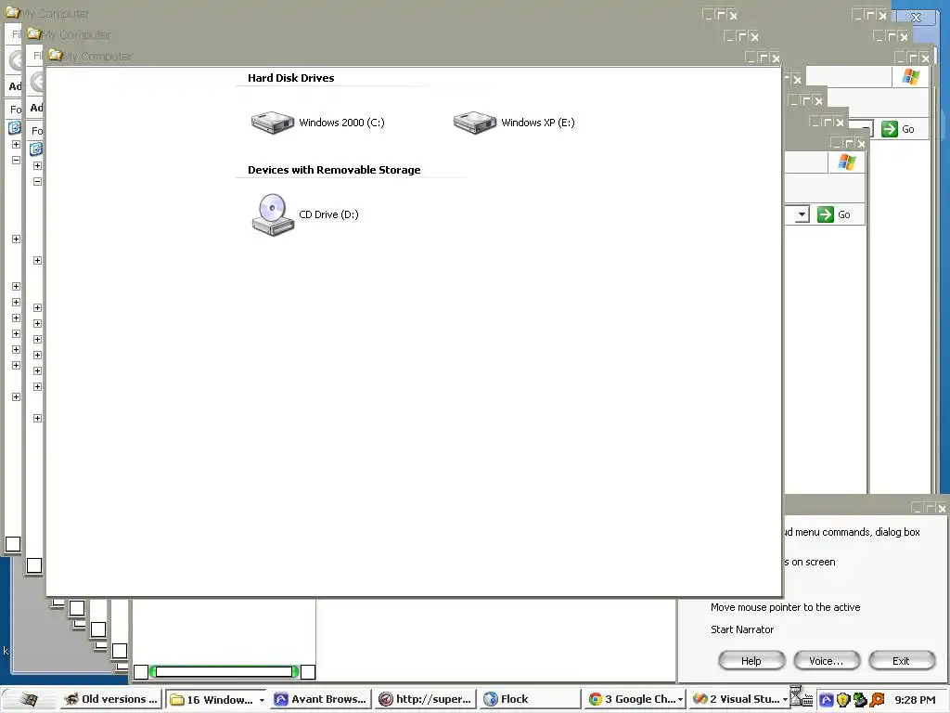Switch to Old versions taskbar button
Image resolution: width=950 pixels, height=713 pixels.
tap(111, 699)
